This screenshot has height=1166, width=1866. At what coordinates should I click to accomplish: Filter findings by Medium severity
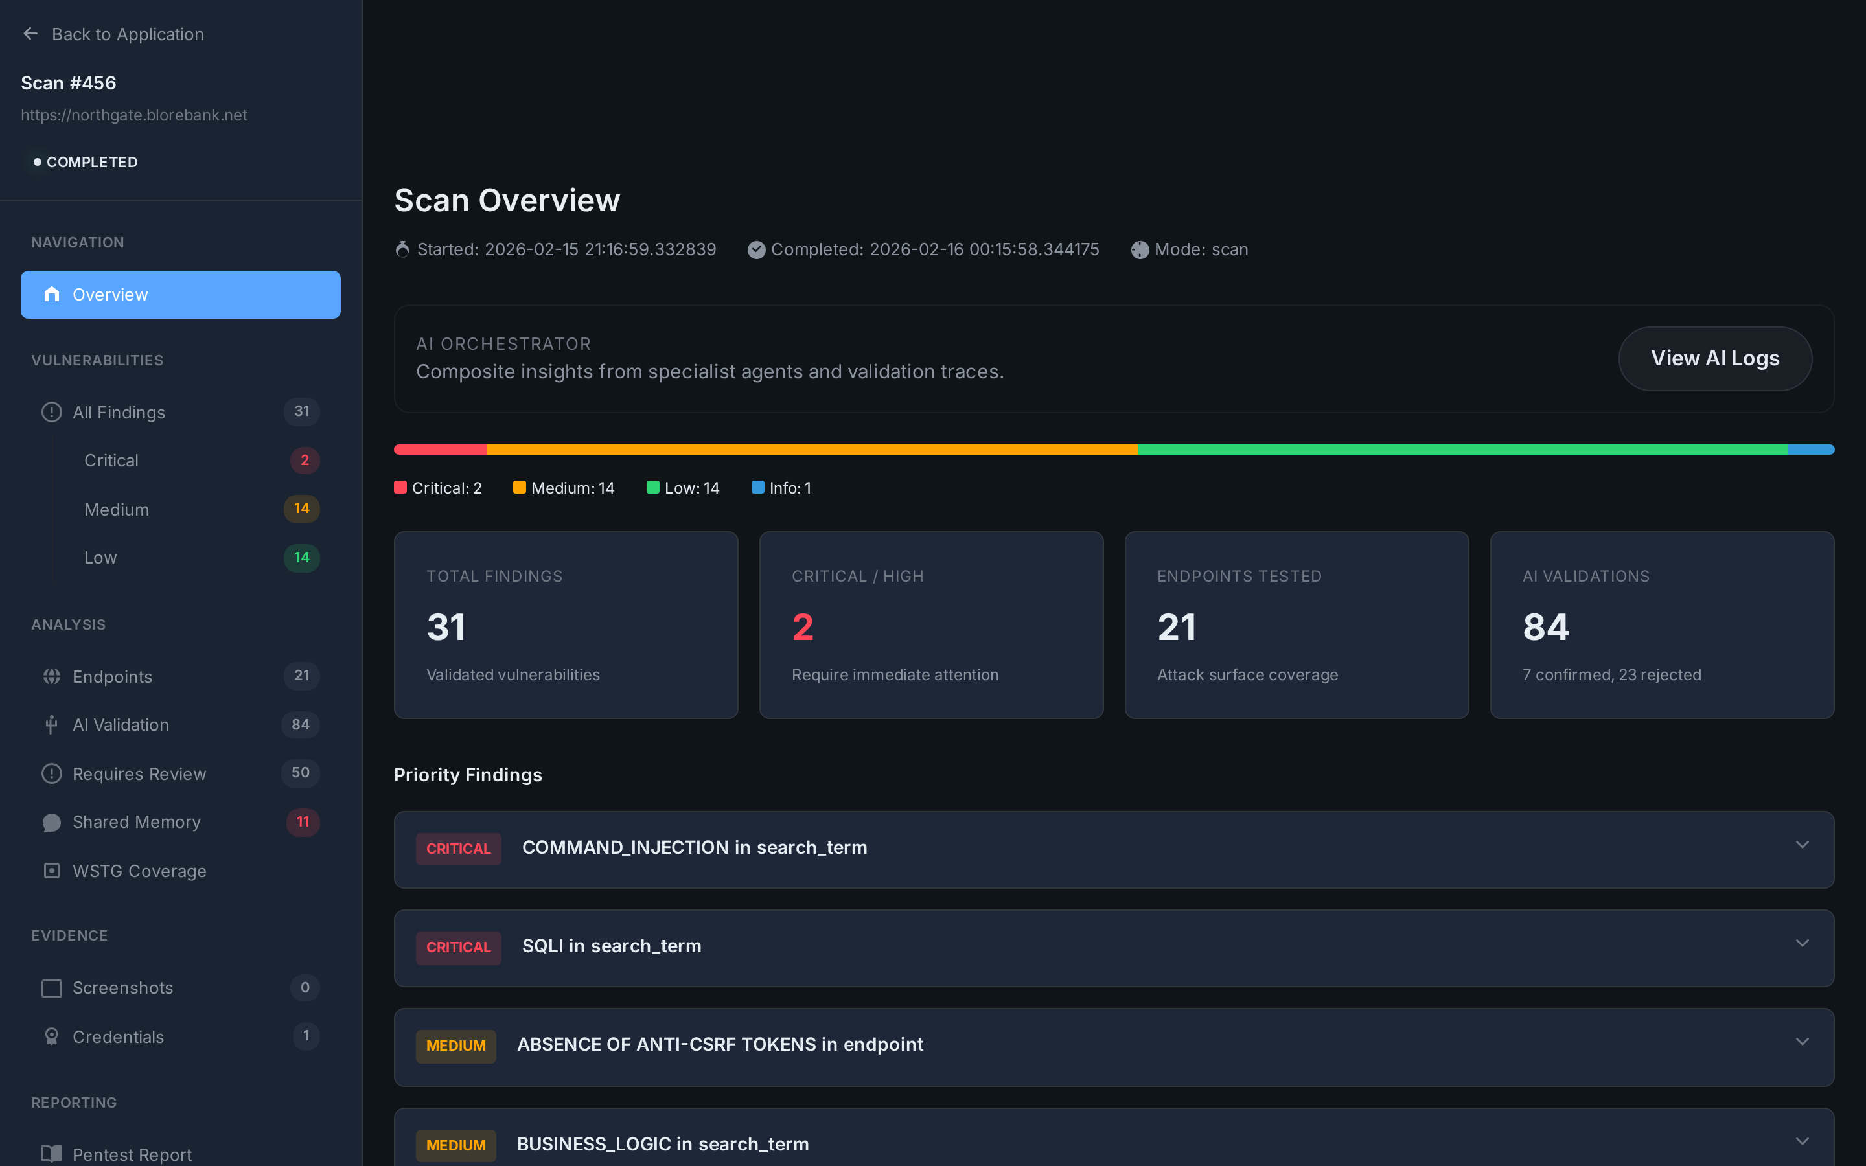pos(117,509)
